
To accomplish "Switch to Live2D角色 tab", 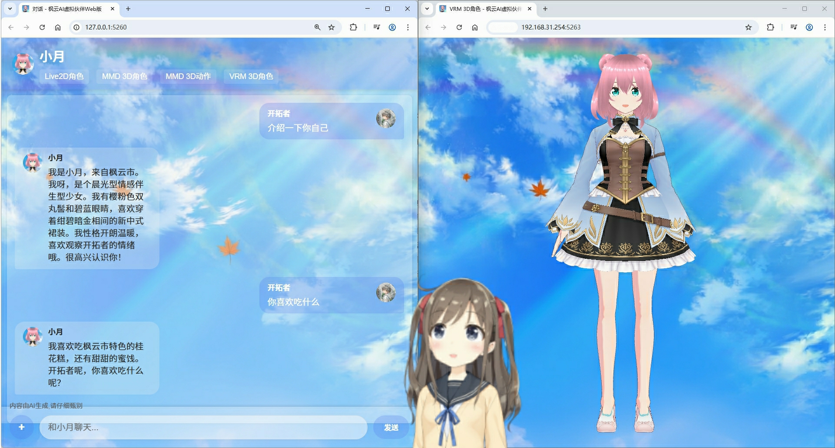I will 64,76.
